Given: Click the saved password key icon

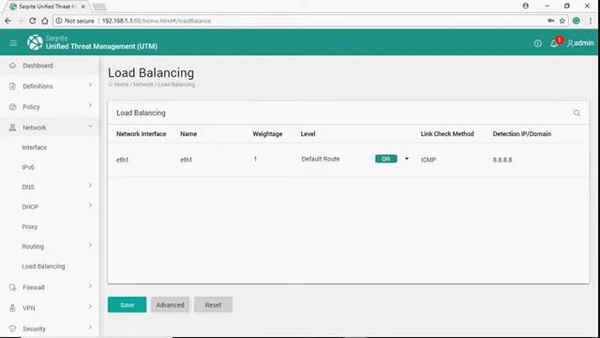Looking at the screenshot, I should 551,21.
